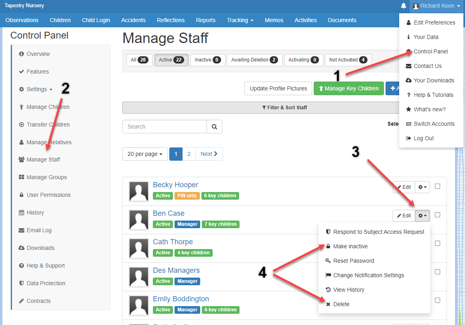Open Reports page
Viewport: 465px width, 325px height.
click(x=205, y=20)
